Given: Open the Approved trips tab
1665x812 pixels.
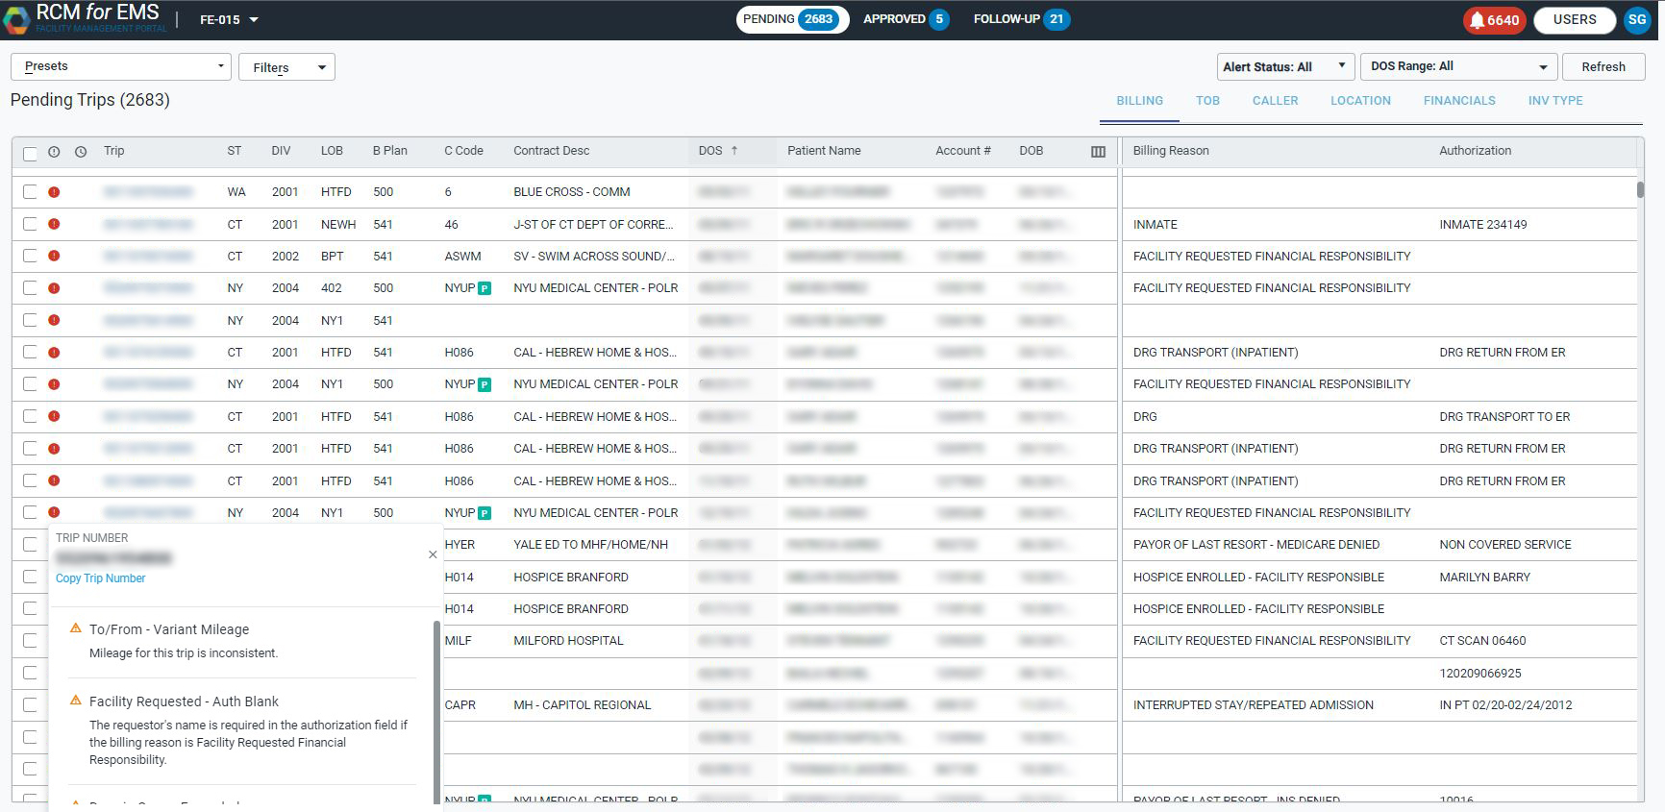Looking at the screenshot, I should [905, 19].
